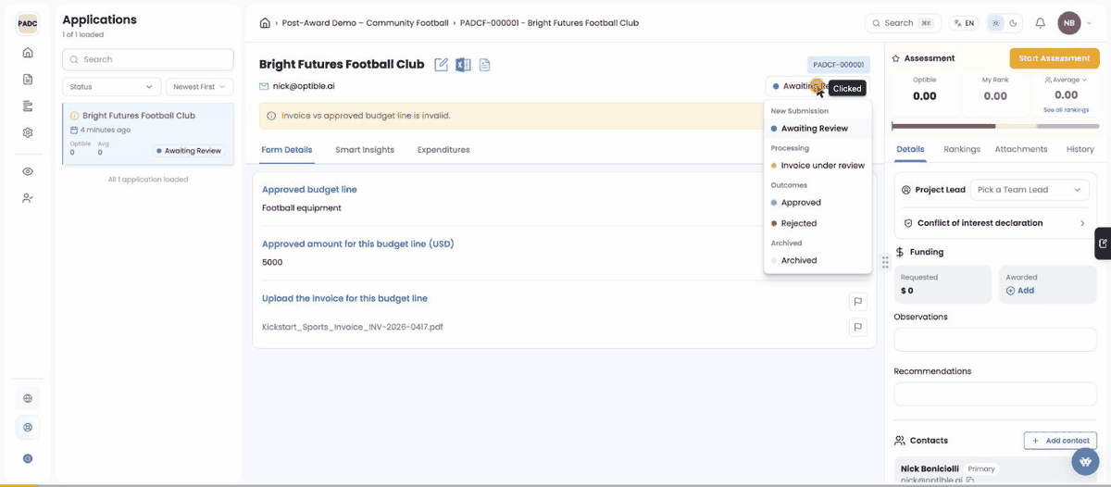Click the drag handle dots on the panel divider
Image resolution: width=1111 pixels, height=487 pixels.
point(885,262)
